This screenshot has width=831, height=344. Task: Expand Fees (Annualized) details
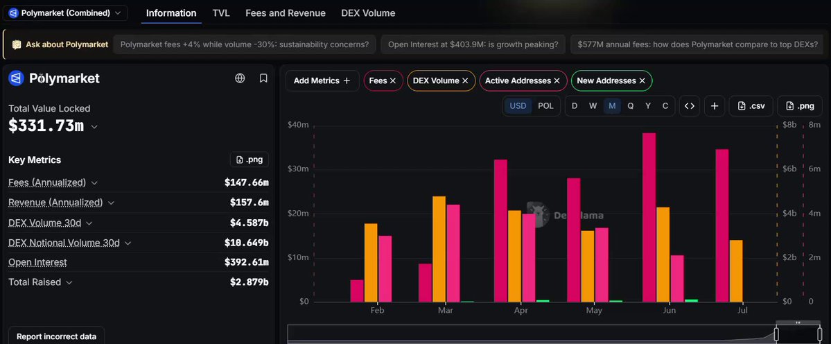click(x=94, y=183)
